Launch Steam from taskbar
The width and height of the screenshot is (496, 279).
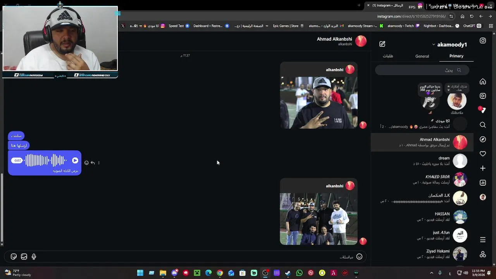point(288,273)
